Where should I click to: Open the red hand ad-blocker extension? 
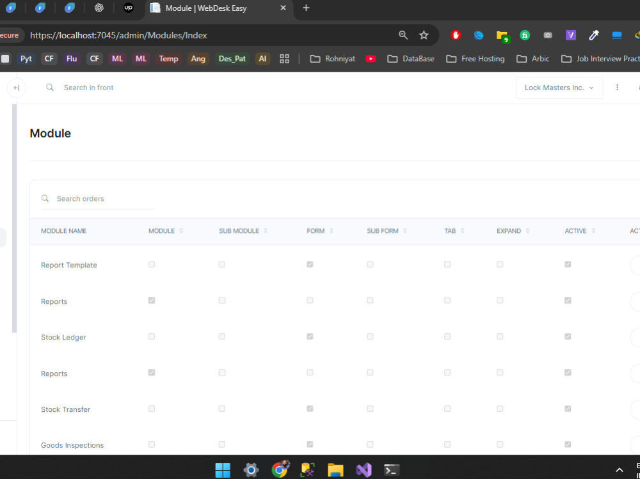(456, 35)
